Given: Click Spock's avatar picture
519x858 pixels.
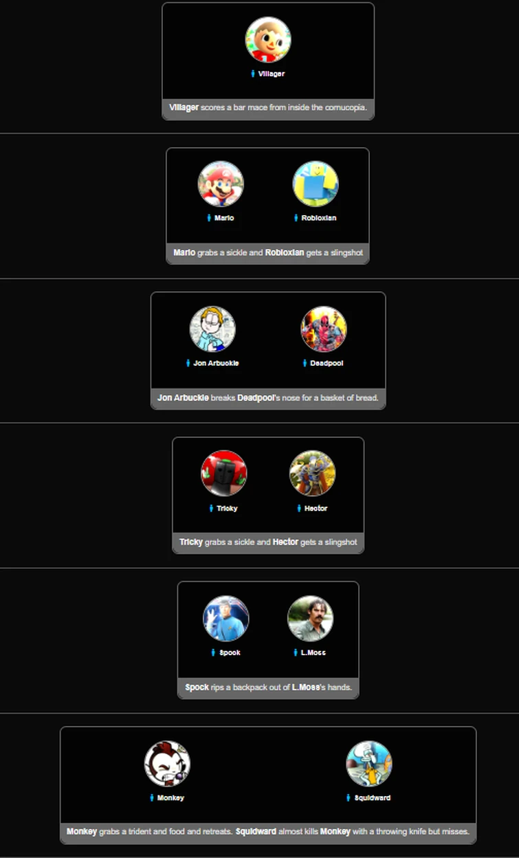Looking at the screenshot, I should [x=226, y=619].
